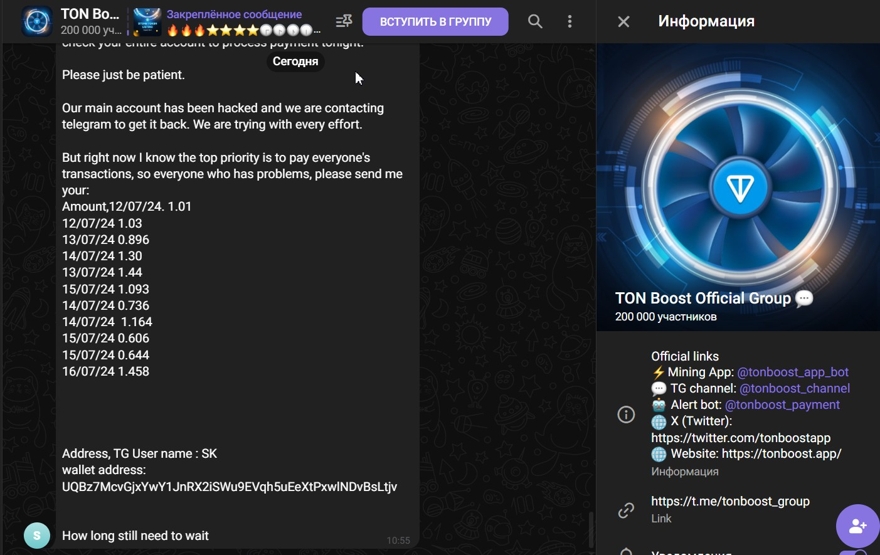This screenshot has width=880, height=555.
Task: Click the Сегодня date badge
Action: [x=295, y=61]
